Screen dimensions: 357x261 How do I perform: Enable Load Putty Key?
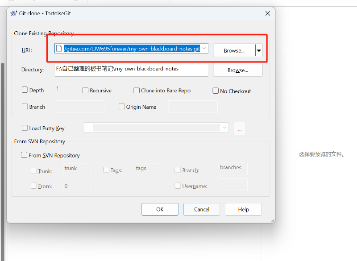(x=25, y=128)
